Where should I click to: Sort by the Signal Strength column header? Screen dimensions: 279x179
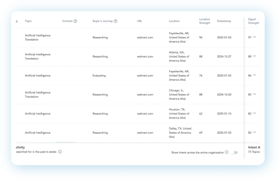pyautogui.click(x=254, y=21)
